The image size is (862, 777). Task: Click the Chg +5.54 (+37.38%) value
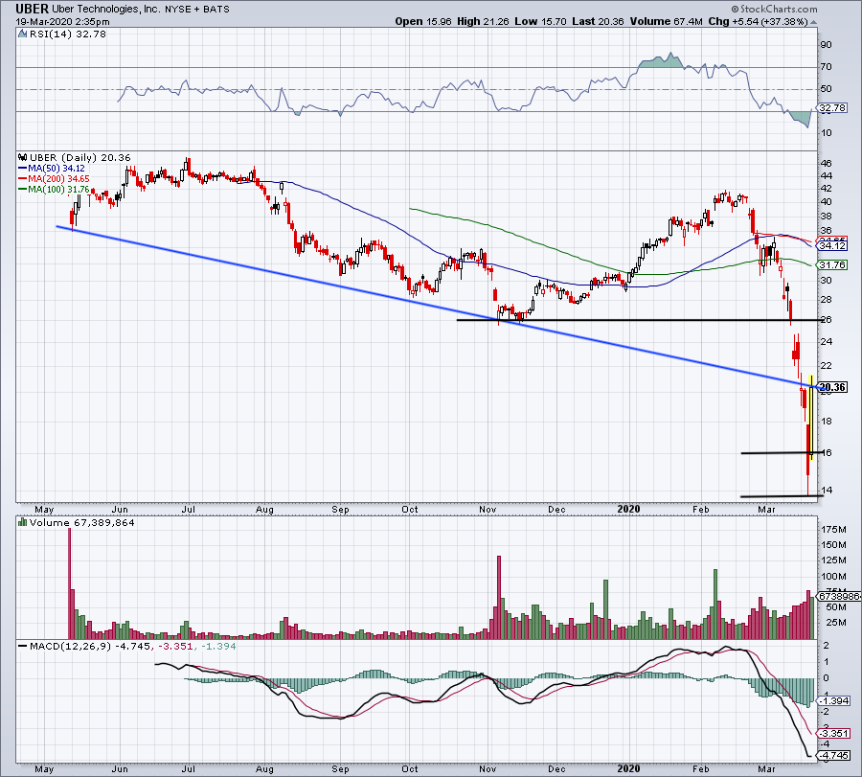[x=758, y=21]
